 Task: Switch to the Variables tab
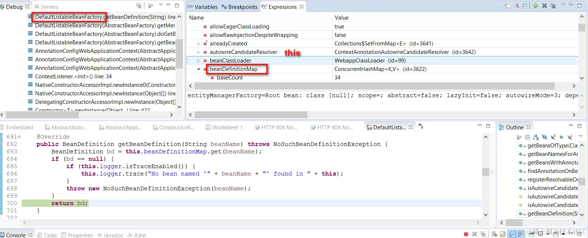[x=202, y=7]
